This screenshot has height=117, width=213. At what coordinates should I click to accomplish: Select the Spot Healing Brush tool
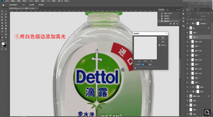pyautogui.click(x=2, y=20)
